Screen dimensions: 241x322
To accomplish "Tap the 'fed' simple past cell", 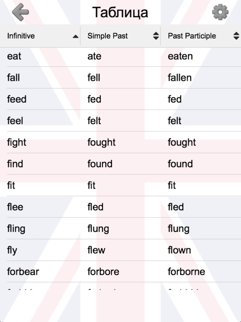I will click(x=94, y=99).
